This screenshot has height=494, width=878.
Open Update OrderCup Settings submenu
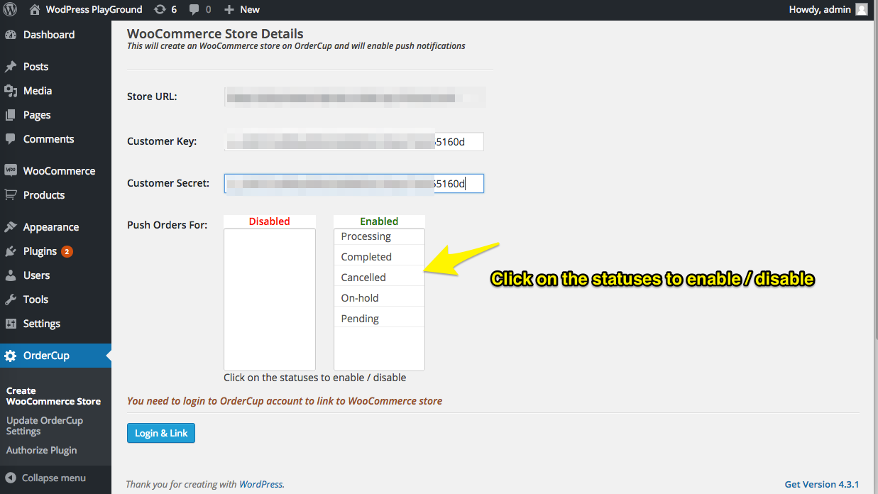pyautogui.click(x=45, y=426)
